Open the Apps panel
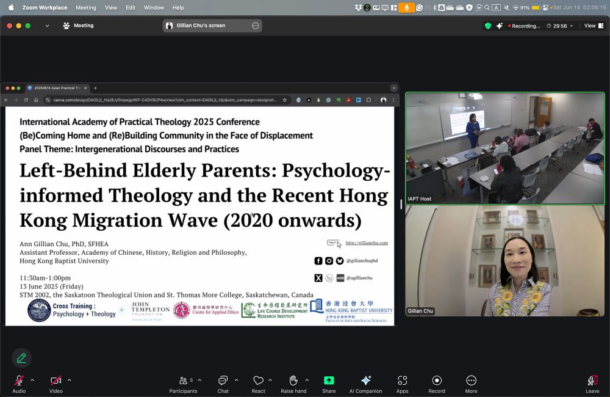The width and height of the screenshot is (610, 397). (x=402, y=384)
